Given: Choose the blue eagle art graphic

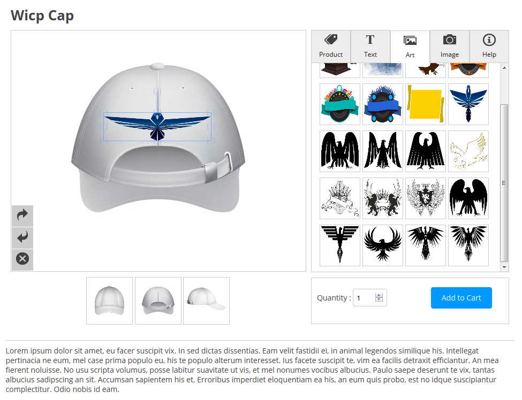Looking at the screenshot, I should pyautogui.click(x=468, y=104).
